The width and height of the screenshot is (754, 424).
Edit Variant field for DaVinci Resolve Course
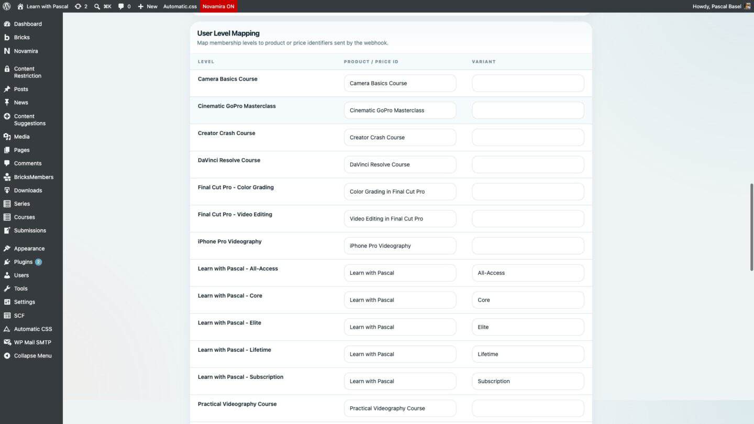(x=528, y=164)
